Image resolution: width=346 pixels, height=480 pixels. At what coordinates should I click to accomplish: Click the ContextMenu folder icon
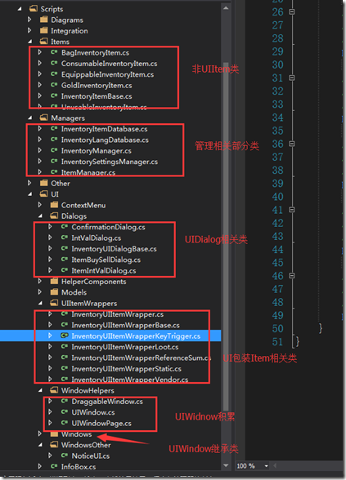54,205
